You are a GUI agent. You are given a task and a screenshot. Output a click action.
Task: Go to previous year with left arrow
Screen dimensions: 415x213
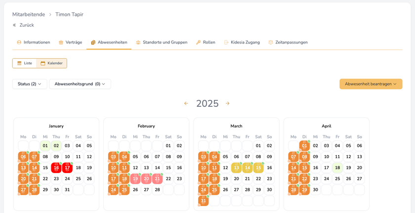point(186,103)
